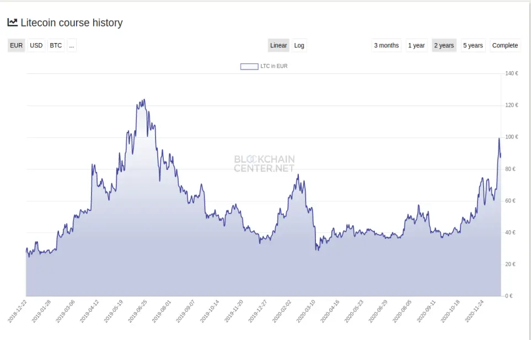Click the 2019-11-20 date label
Screen dimensions: 531x340
click(234, 311)
